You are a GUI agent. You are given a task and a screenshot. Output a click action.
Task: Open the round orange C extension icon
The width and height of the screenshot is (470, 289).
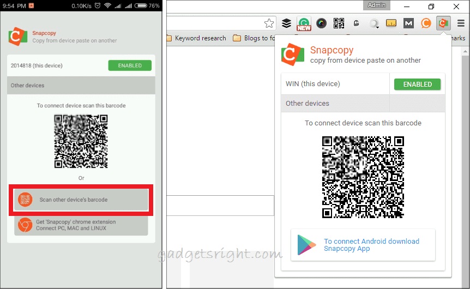426,23
